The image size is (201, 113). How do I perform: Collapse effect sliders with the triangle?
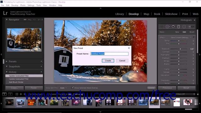coord(194,37)
